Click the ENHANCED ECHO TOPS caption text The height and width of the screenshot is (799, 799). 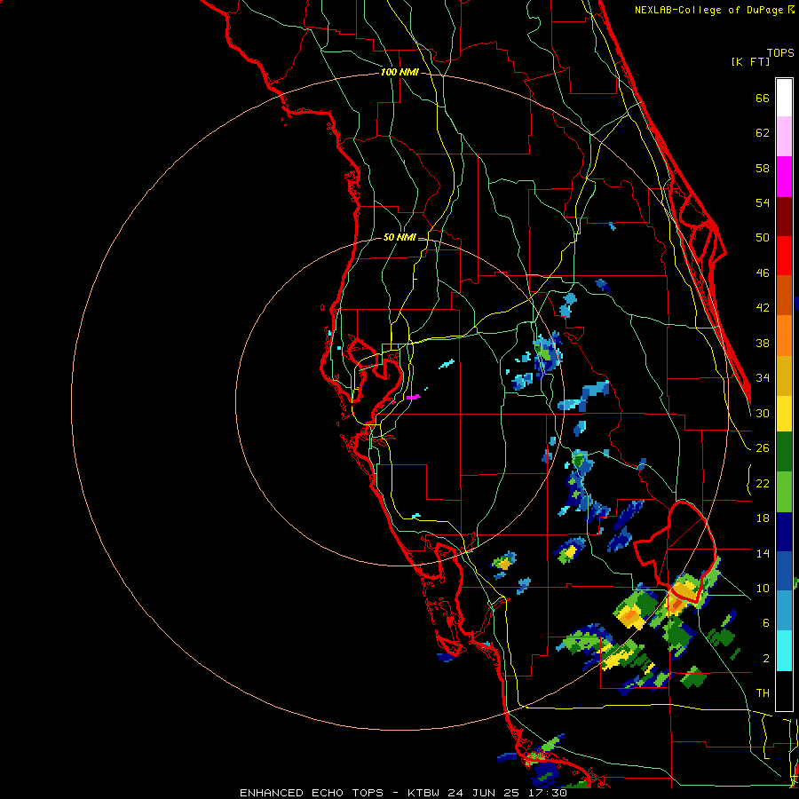312,793
